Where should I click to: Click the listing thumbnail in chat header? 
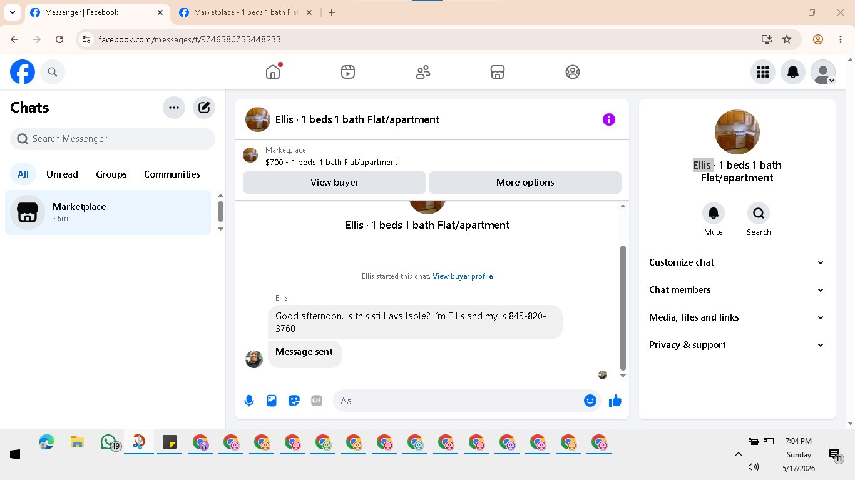(x=258, y=119)
